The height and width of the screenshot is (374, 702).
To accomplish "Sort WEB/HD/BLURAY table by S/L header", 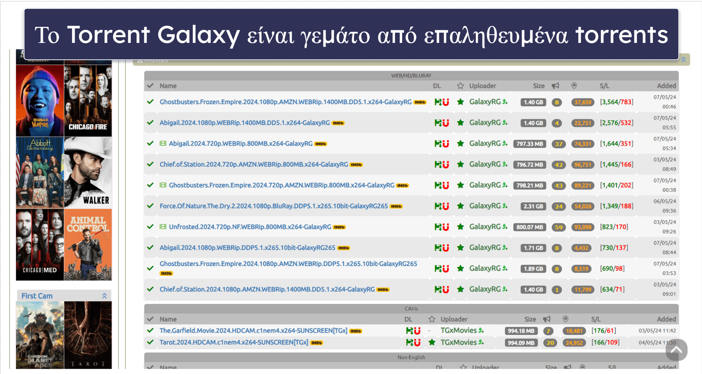I will (604, 86).
